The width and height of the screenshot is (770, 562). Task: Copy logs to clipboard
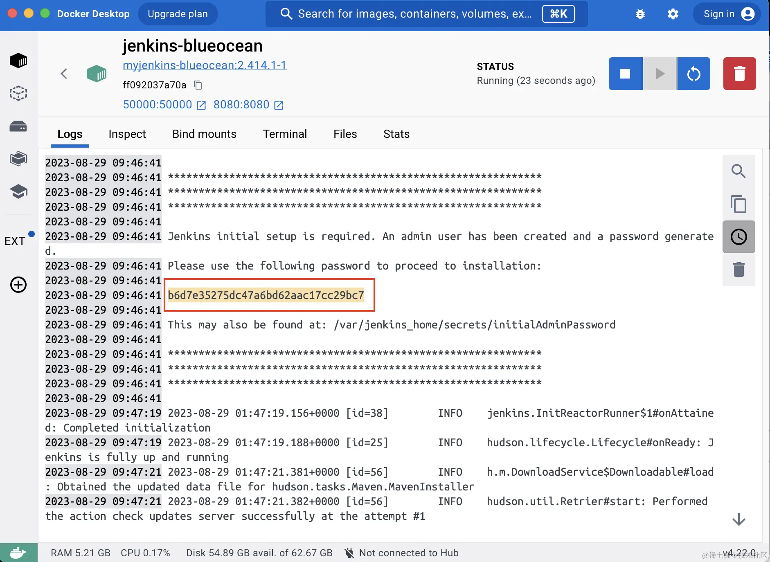click(x=738, y=204)
